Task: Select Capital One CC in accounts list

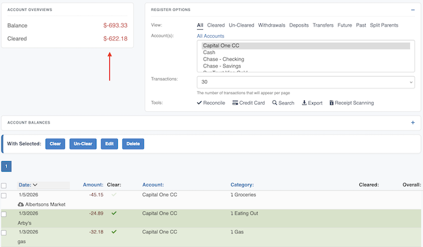Action: [x=306, y=45]
